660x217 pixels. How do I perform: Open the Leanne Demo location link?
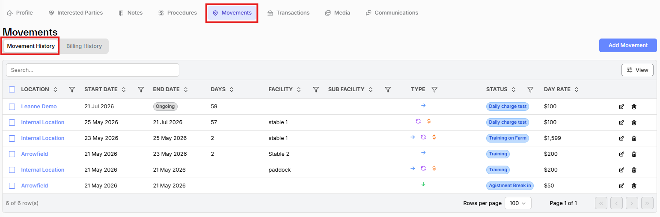[39, 107]
